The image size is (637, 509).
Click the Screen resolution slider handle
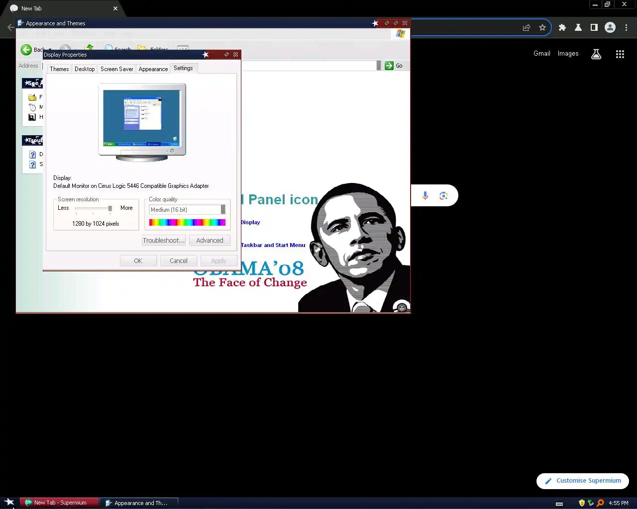(110, 208)
